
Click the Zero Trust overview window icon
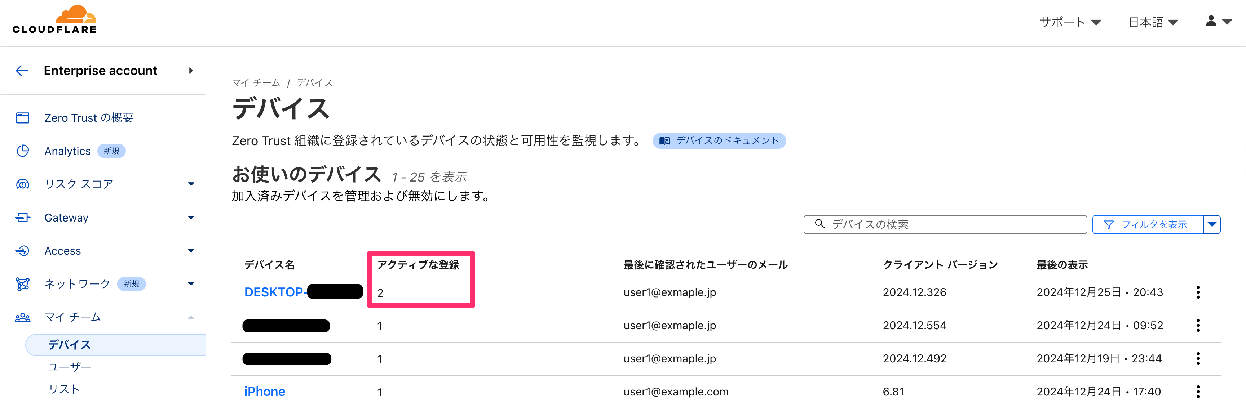pos(23,118)
